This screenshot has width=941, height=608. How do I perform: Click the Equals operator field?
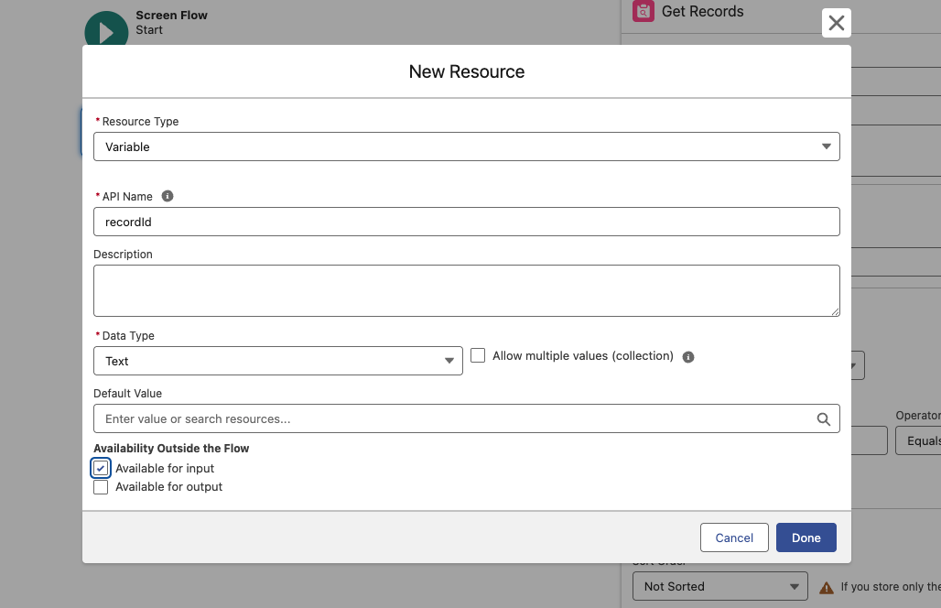click(917, 440)
